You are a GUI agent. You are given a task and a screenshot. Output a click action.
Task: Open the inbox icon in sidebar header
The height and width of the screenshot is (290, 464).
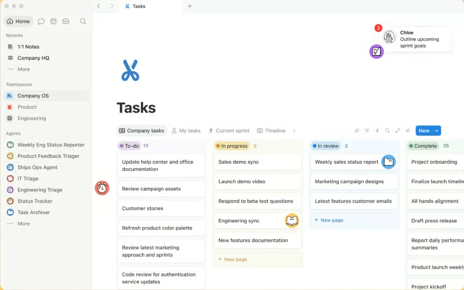pyautogui.click(x=65, y=21)
